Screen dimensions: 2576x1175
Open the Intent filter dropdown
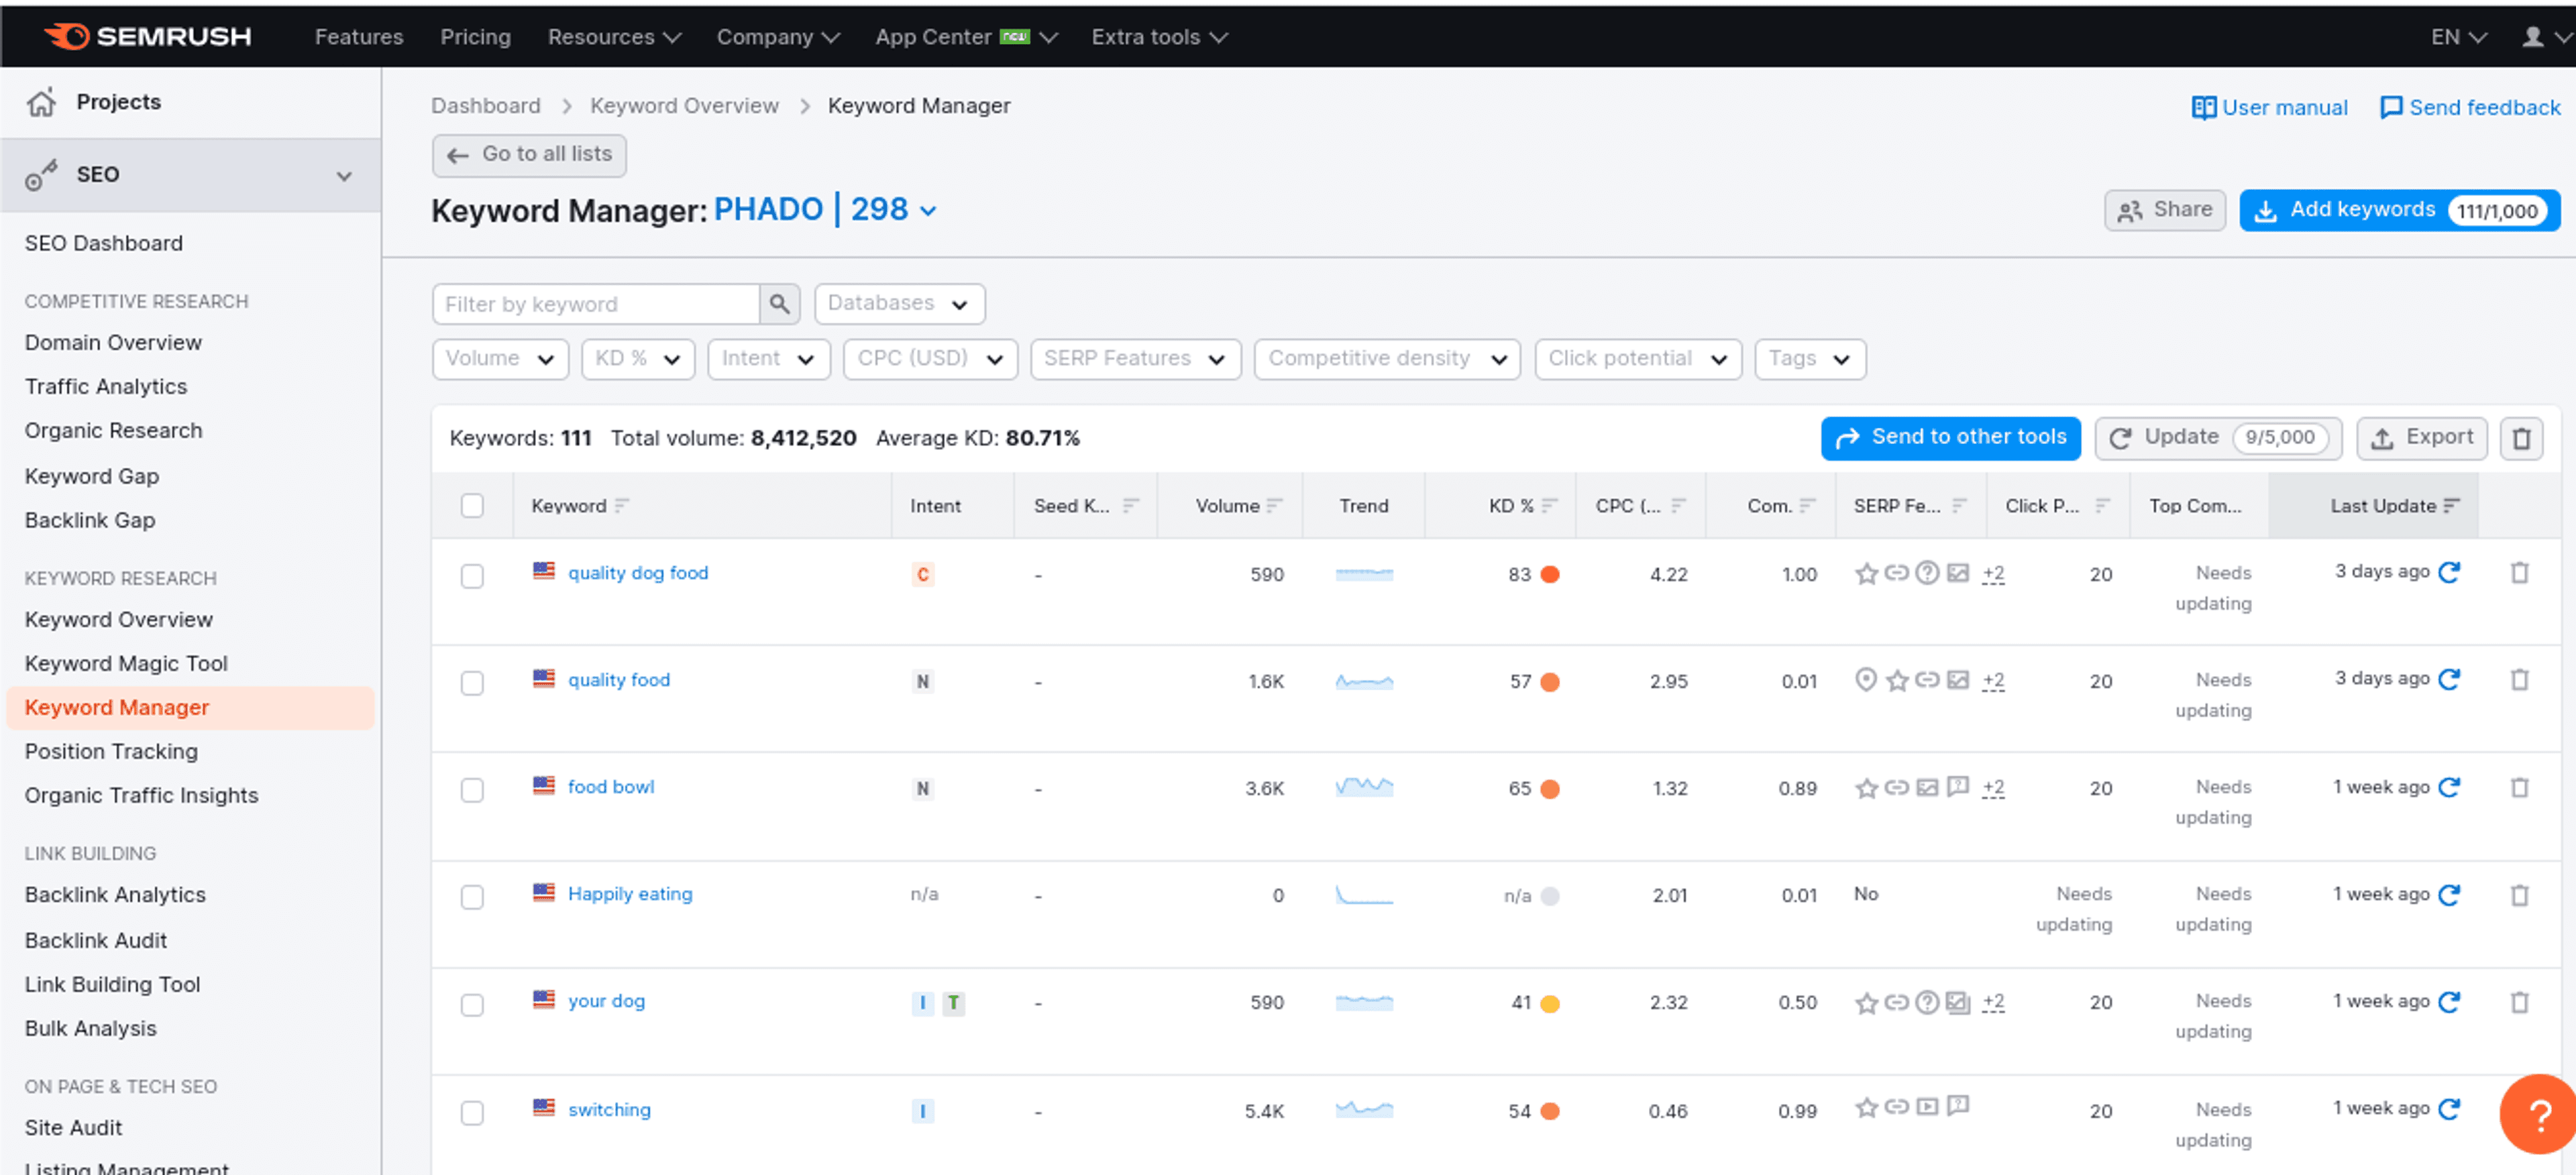768,359
